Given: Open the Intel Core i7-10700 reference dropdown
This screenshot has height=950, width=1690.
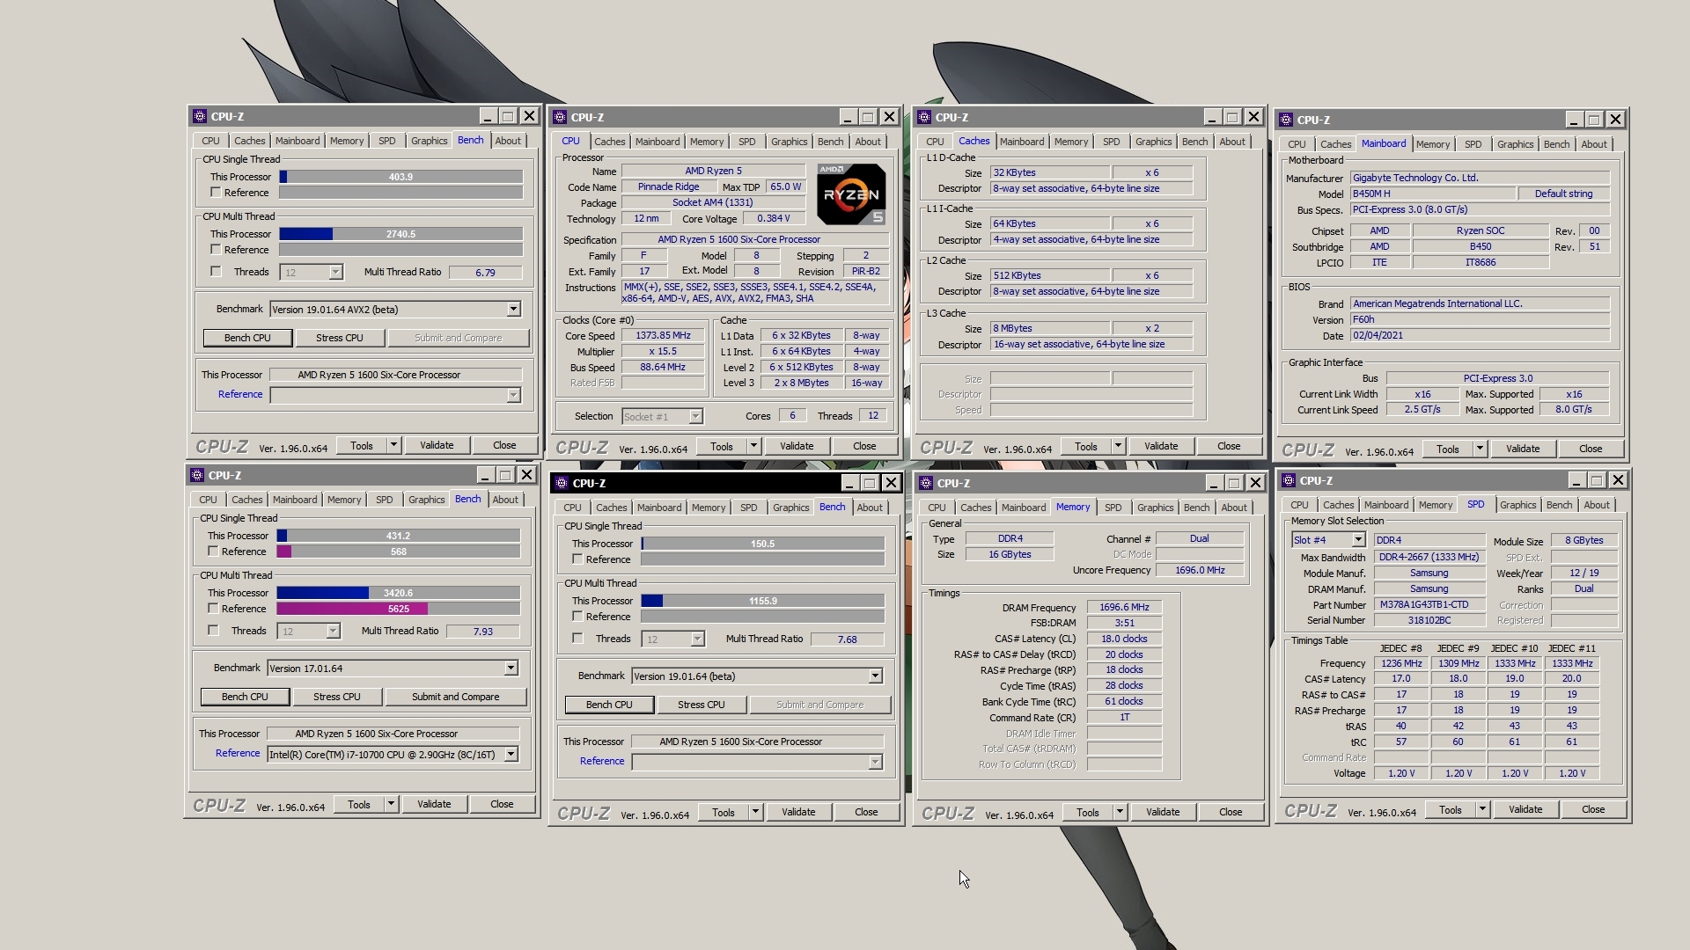Looking at the screenshot, I should (x=511, y=755).
